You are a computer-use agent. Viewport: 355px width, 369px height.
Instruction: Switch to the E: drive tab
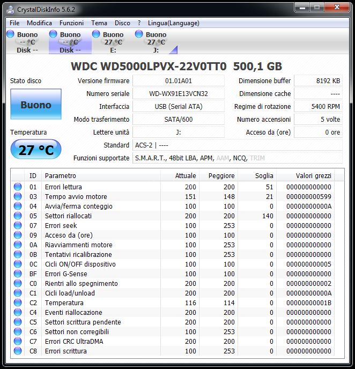113,42
